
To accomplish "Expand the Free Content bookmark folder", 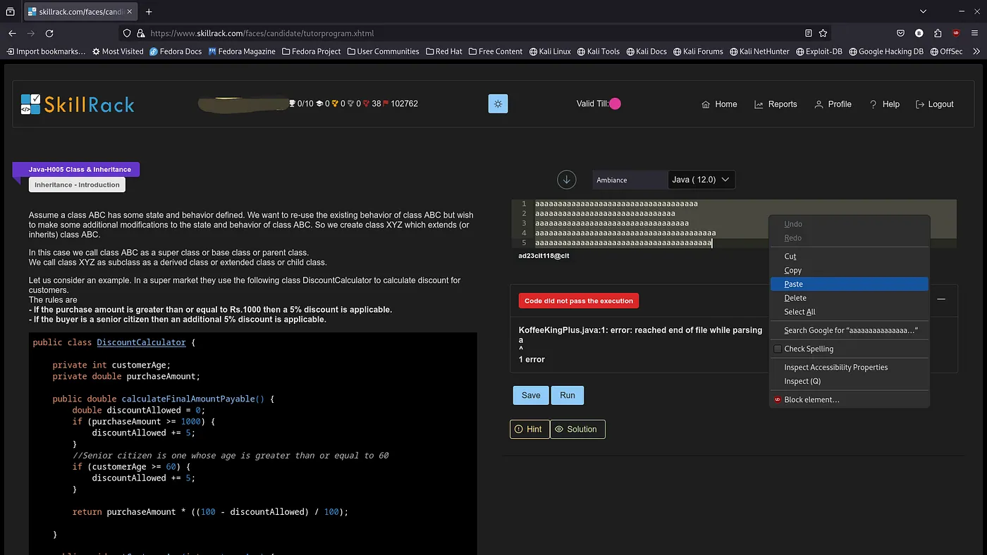I will [x=495, y=51].
